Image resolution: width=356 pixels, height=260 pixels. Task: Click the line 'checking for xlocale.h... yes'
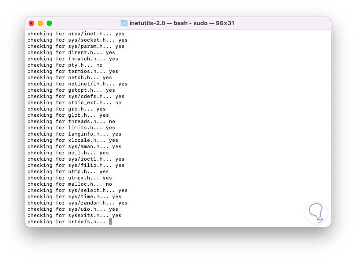coord(73,141)
